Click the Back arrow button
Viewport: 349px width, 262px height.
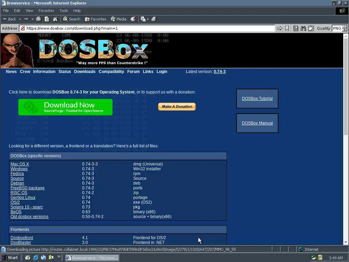[9, 19]
